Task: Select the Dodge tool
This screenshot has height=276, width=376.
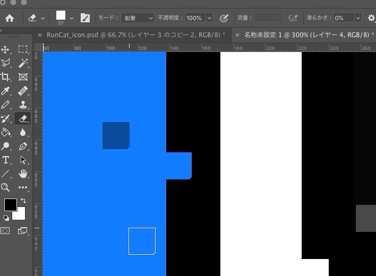Action: coord(6,146)
